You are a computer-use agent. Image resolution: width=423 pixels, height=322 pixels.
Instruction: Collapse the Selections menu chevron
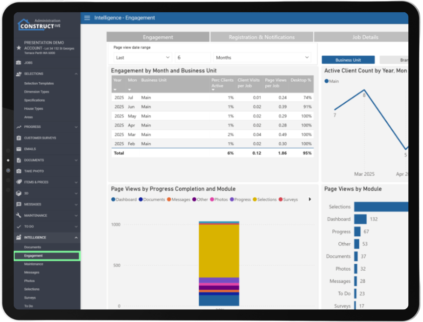76,73
